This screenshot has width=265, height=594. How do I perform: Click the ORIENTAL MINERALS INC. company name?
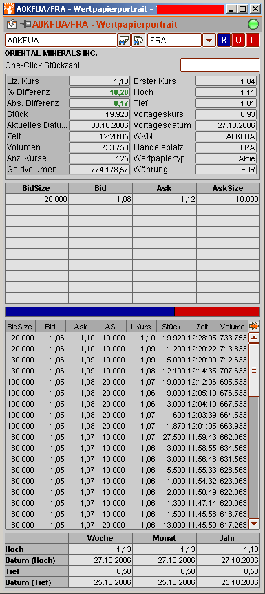51,54
